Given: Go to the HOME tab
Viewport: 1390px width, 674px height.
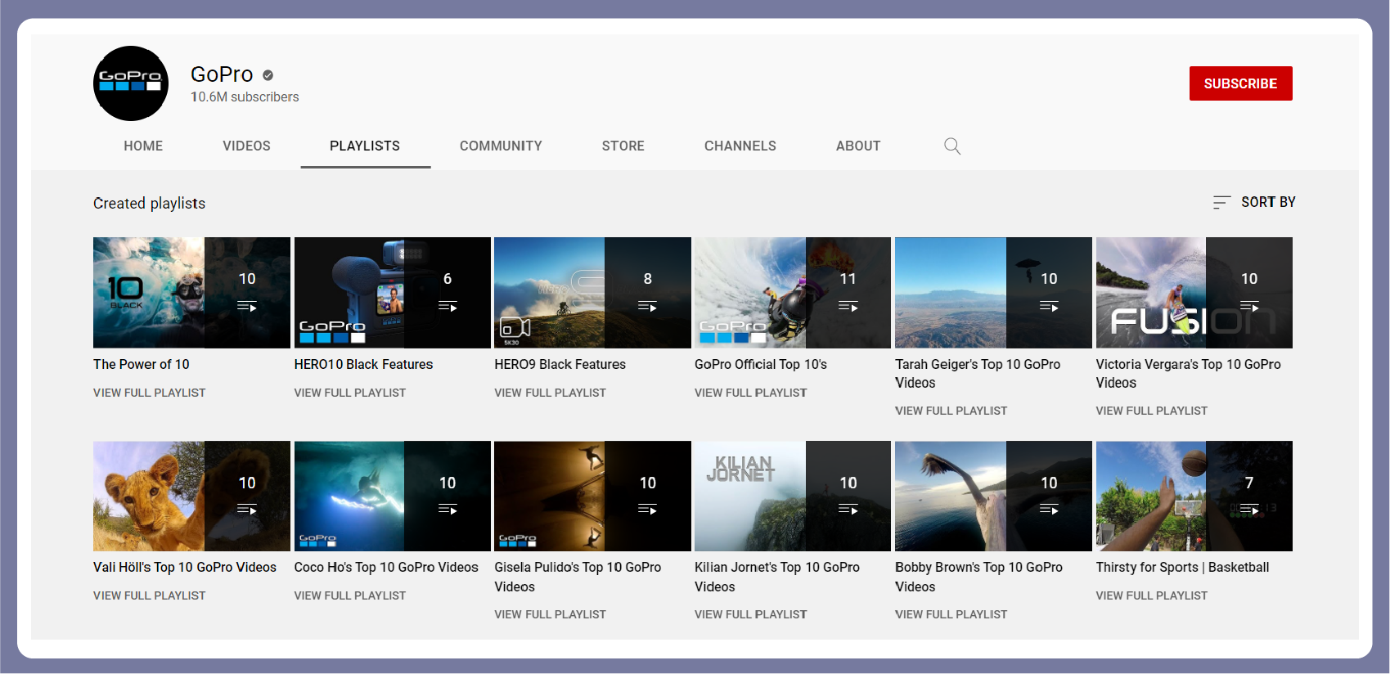Looking at the screenshot, I should click(143, 146).
